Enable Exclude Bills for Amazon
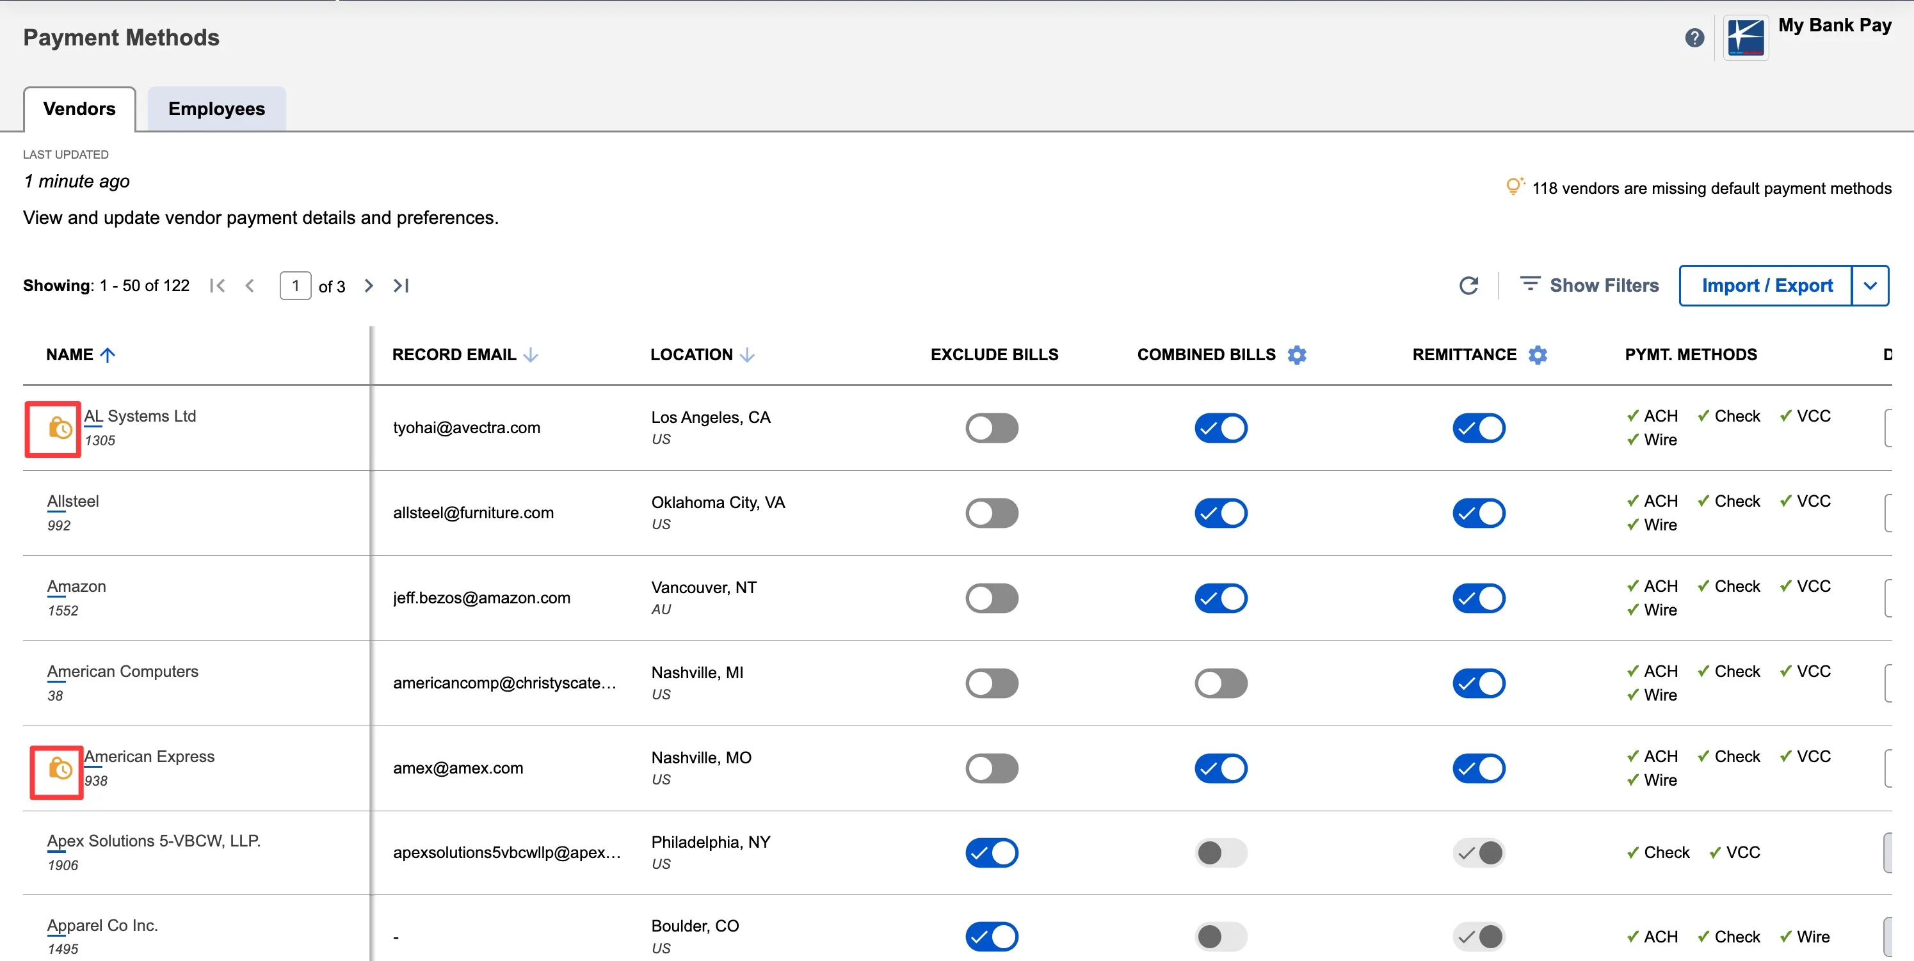 (x=991, y=598)
